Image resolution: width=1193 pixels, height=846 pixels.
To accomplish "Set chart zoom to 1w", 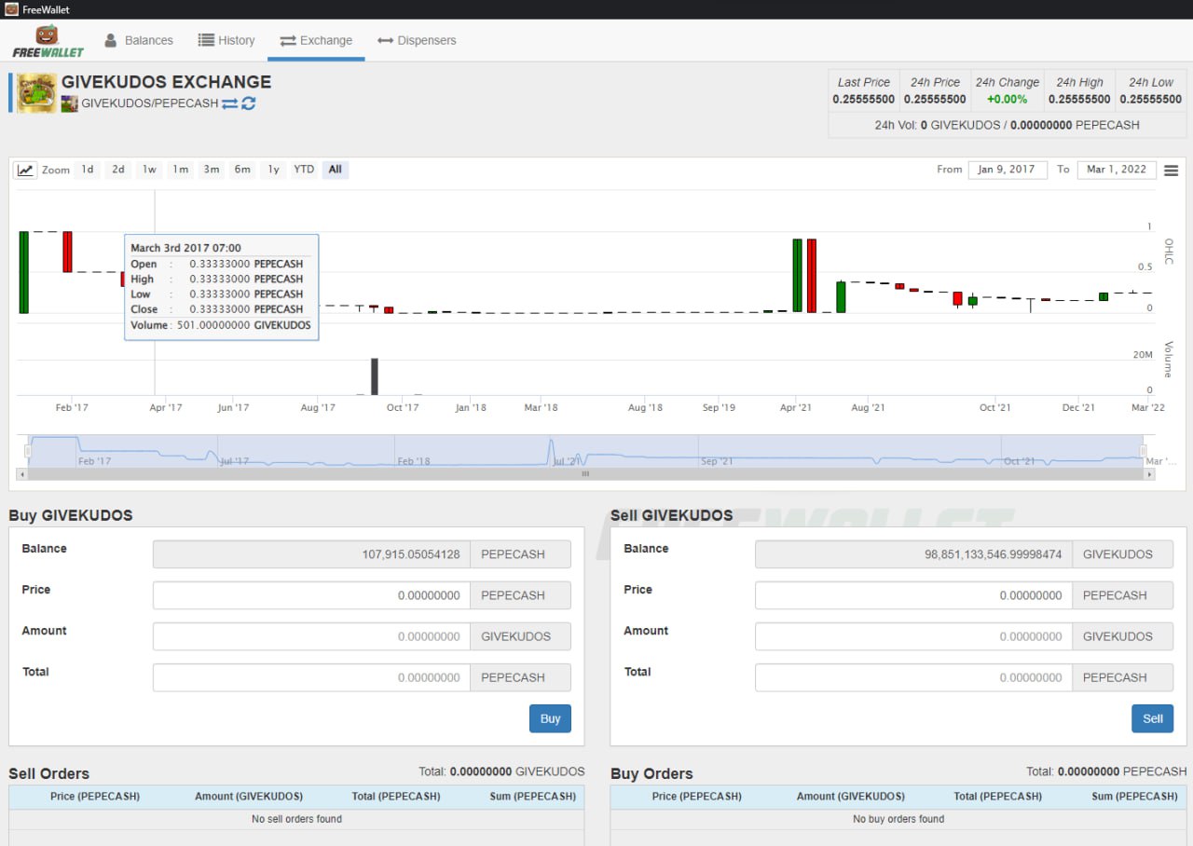I will point(149,170).
